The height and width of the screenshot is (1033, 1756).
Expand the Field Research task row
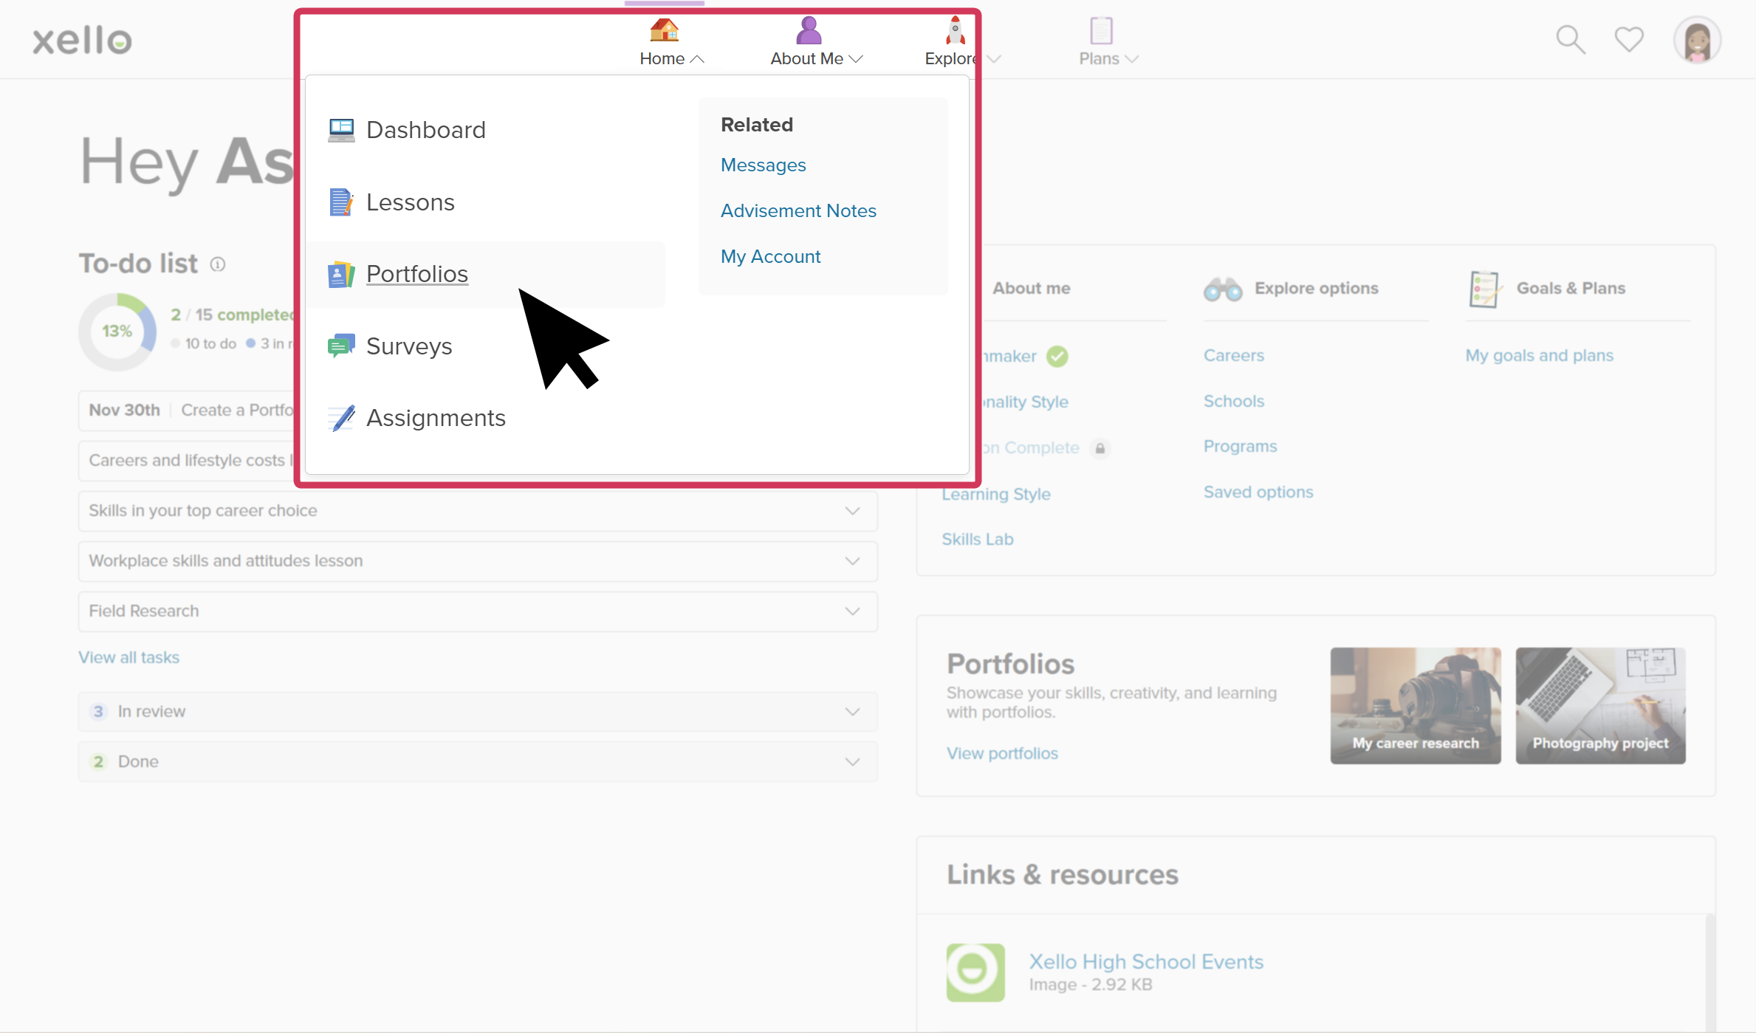[x=851, y=611]
